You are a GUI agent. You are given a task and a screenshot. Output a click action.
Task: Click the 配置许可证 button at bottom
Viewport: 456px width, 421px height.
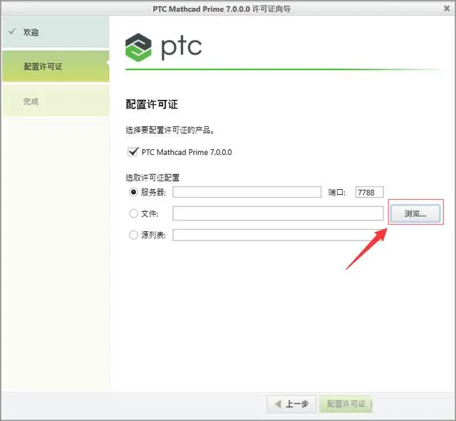pyautogui.click(x=346, y=404)
